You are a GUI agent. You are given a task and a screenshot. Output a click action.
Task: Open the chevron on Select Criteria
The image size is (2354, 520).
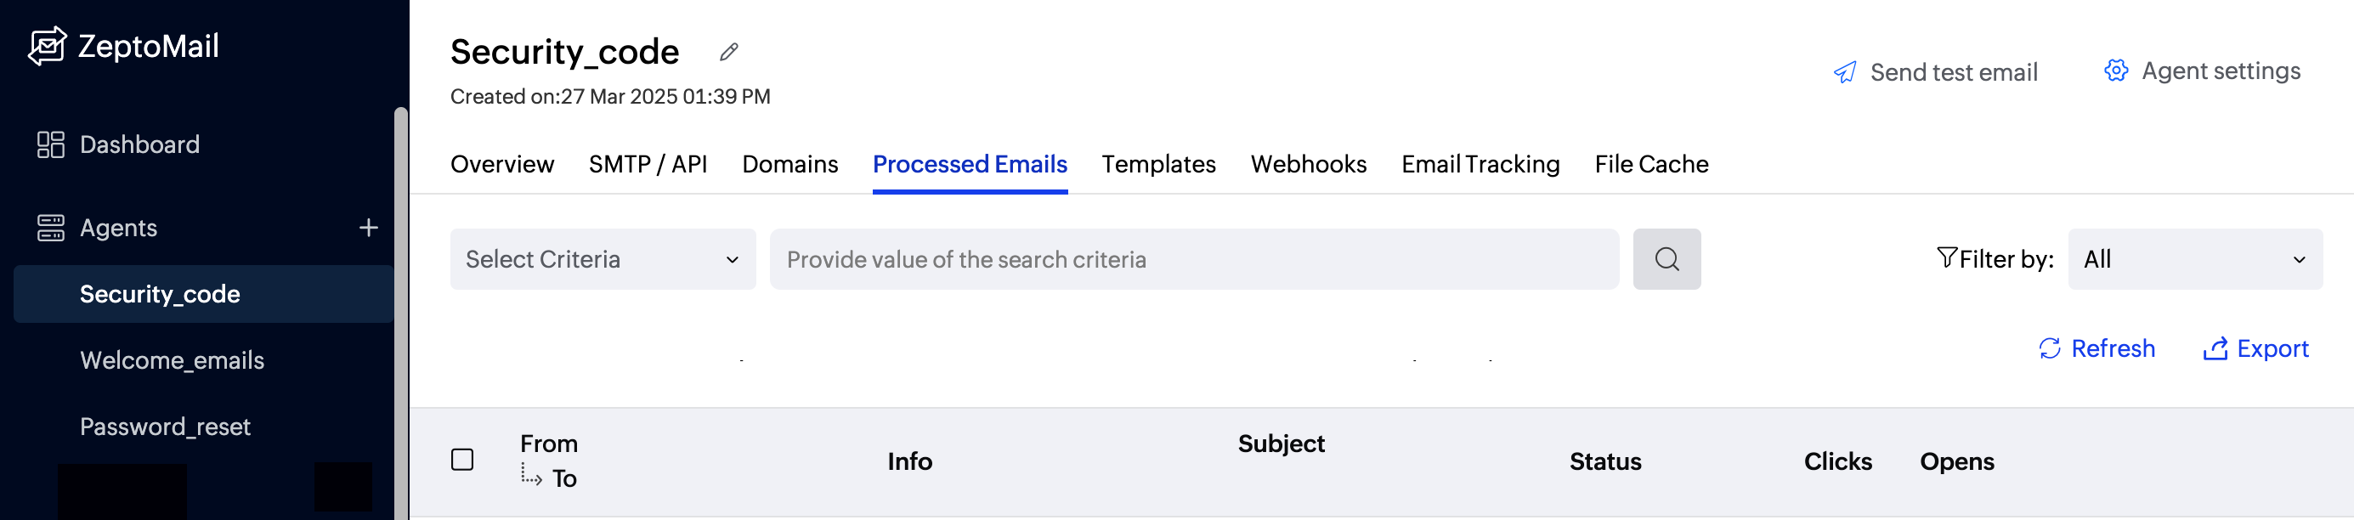(x=732, y=261)
